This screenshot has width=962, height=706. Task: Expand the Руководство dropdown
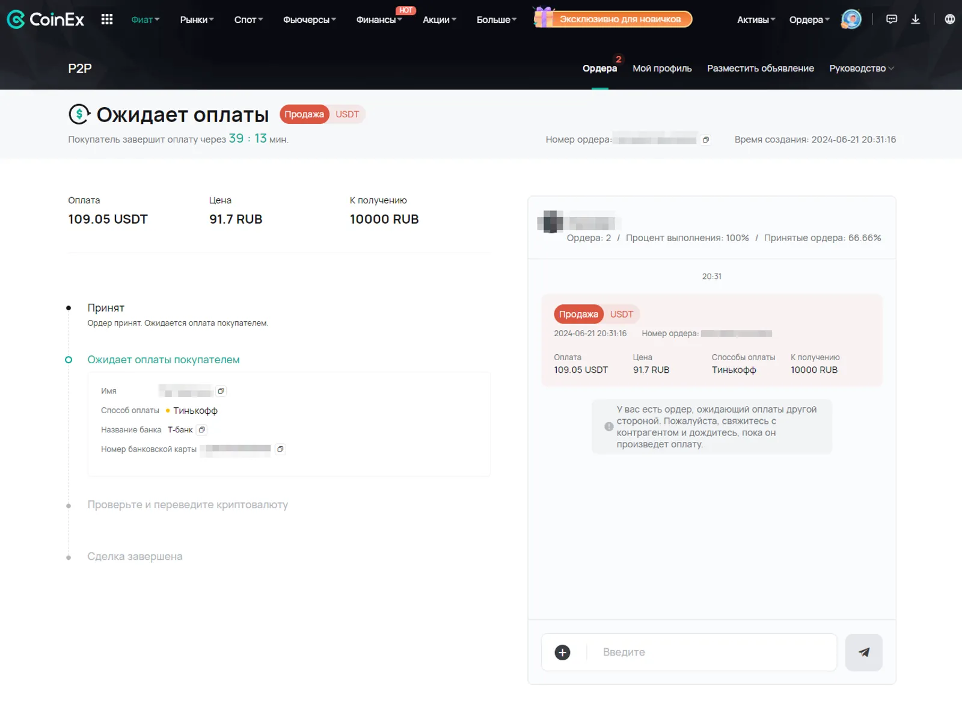(x=862, y=69)
